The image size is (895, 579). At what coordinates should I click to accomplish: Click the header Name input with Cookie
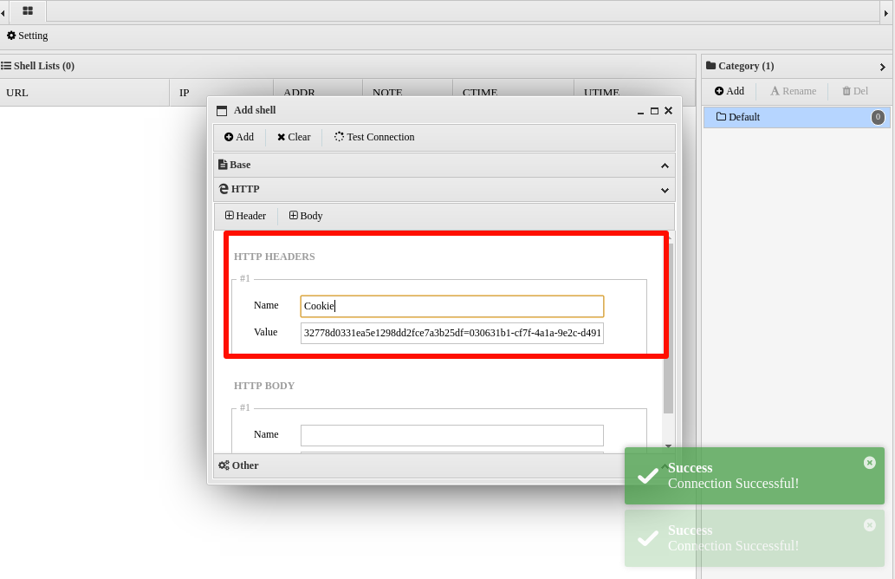[x=451, y=306]
